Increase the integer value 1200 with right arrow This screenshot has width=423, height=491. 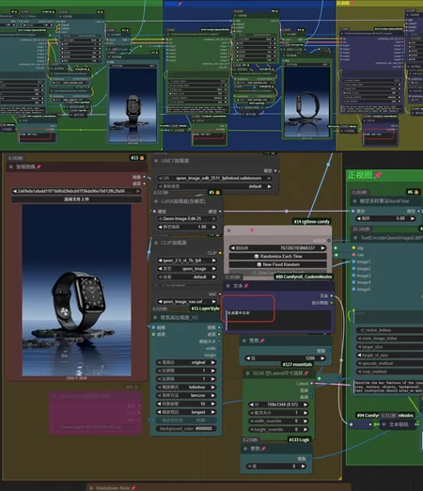coord(322,358)
